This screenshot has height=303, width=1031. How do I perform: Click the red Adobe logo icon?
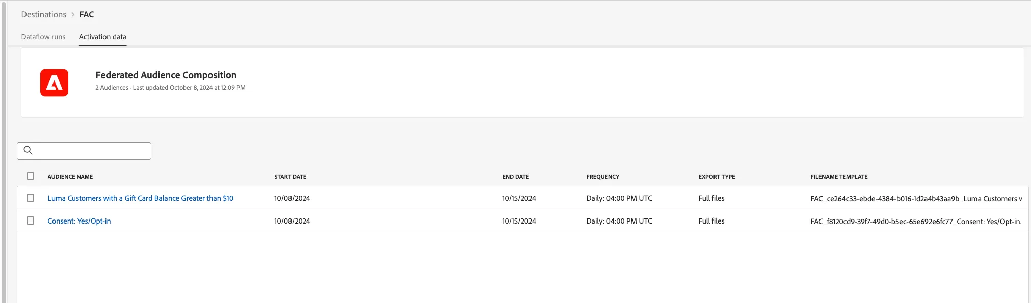coord(54,82)
